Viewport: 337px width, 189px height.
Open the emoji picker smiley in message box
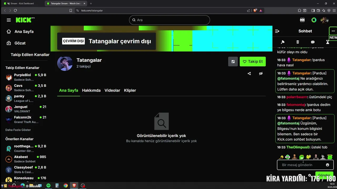click(x=328, y=165)
